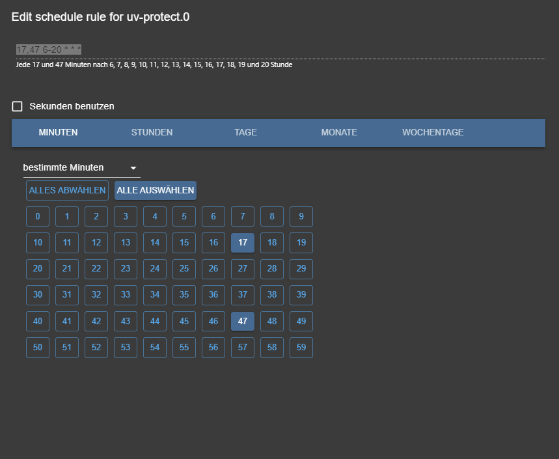559x459 pixels.
Task: Enable minute 57
Action: [x=243, y=348]
